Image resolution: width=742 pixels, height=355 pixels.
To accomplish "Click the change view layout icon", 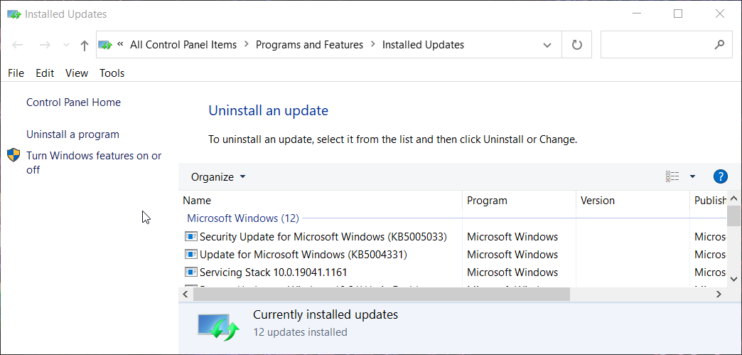I will 672,176.
